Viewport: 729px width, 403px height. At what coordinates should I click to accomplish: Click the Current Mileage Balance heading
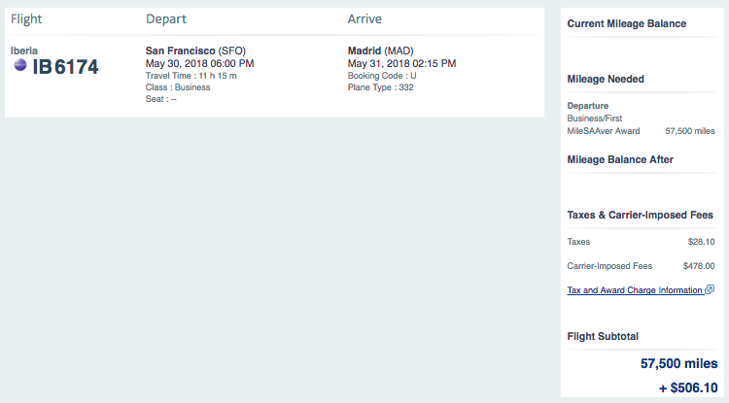click(627, 23)
